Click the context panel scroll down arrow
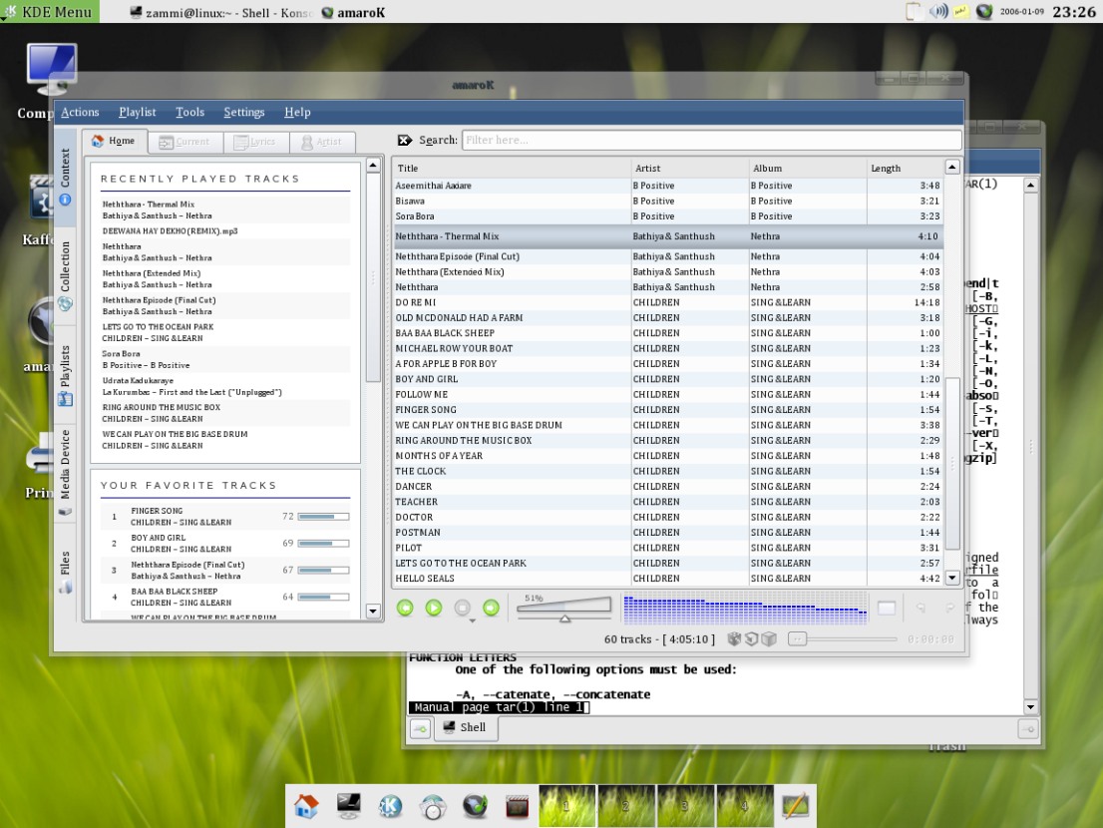 coord(374,611)
